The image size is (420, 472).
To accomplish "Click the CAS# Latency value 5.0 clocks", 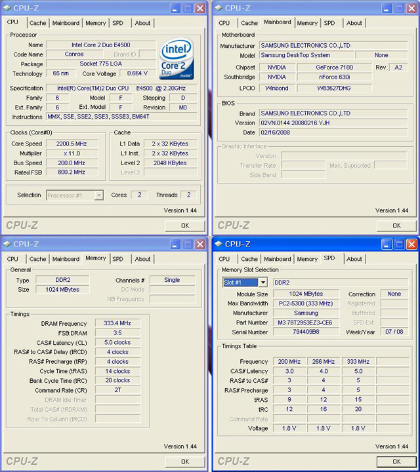I will [117, 343].
